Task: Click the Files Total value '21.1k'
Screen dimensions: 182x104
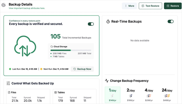Action: point(15,101)
